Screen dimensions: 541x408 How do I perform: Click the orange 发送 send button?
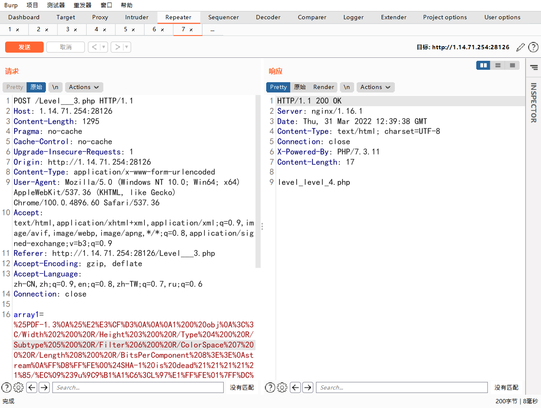point(24,47)
